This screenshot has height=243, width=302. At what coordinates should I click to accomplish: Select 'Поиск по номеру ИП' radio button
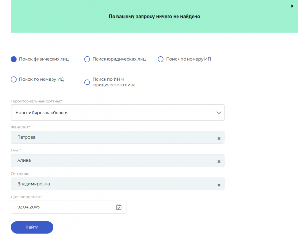coord(160,59)
